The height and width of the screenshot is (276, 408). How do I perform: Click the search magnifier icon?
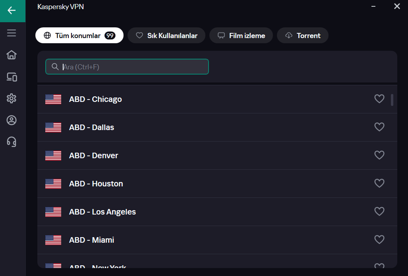tap(55, 67)
